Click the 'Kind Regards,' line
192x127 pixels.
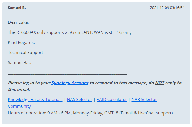(x=21, y=43)
